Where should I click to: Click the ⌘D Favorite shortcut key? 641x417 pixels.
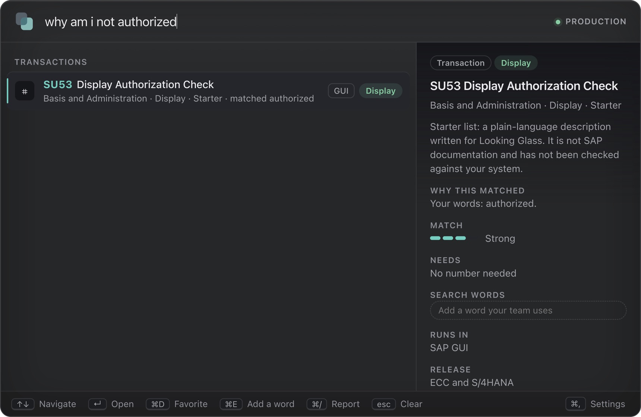pyautogui.click(x=158, y=404)
